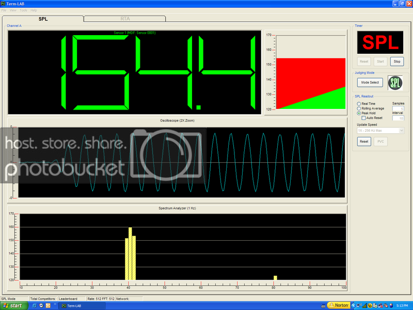Click the Timer Reset button
Viewport: 413px width, 310px height.
(x=364, y=61)
